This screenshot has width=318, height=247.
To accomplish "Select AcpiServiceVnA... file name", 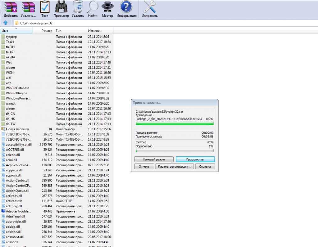I will point(18,165).
